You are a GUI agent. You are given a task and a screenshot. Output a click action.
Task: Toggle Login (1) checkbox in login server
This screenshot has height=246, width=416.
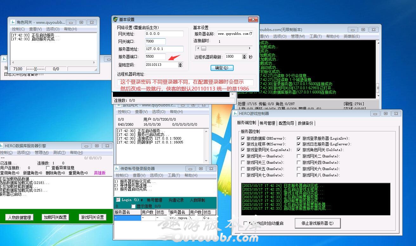[x=118, y=200]
